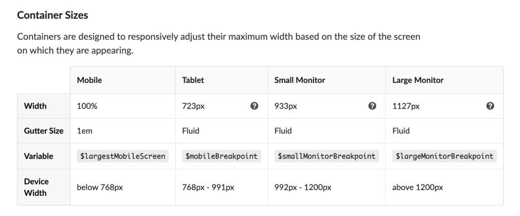
Task: Click the Gutter Size row header
Action: tap(44, 131)
